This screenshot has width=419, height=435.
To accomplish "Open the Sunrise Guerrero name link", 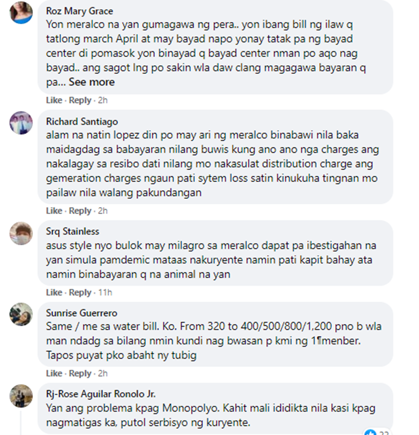I will [x=82, y=313].
